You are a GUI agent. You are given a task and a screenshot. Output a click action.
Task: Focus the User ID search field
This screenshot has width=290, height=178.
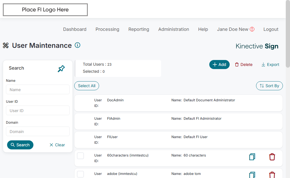point(38,111)
